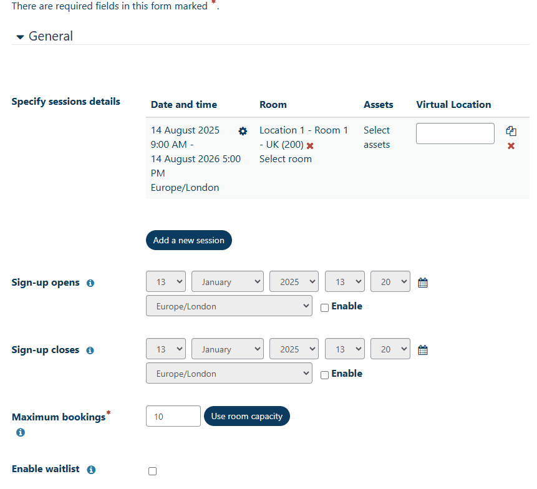Delete Location 1 - Room 1 with red X
Screen dimensions: 537x489
[x=311, y=145]
